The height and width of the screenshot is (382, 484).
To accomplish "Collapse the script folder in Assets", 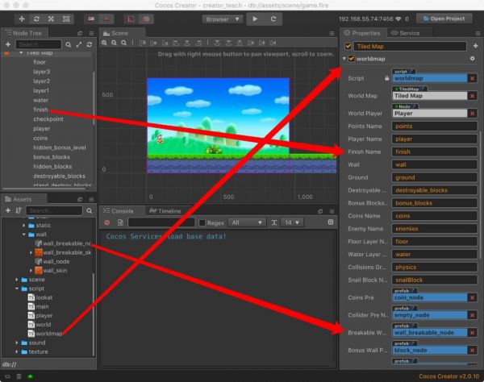I will 17,289.
